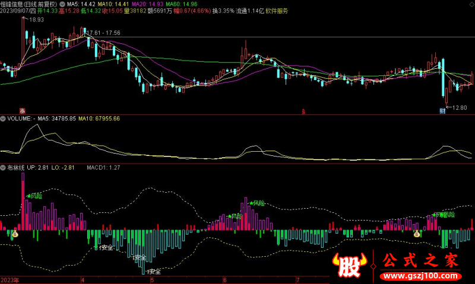475x284 pixels.
Task: Click the low price 低14.32
Action: click(x=91, y=11)
